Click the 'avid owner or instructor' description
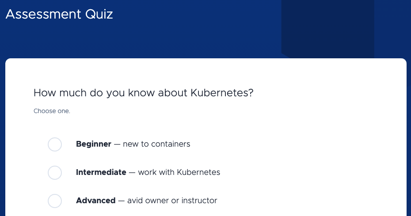The height and width of the screenshot is (216, 411). pos(172,201)
